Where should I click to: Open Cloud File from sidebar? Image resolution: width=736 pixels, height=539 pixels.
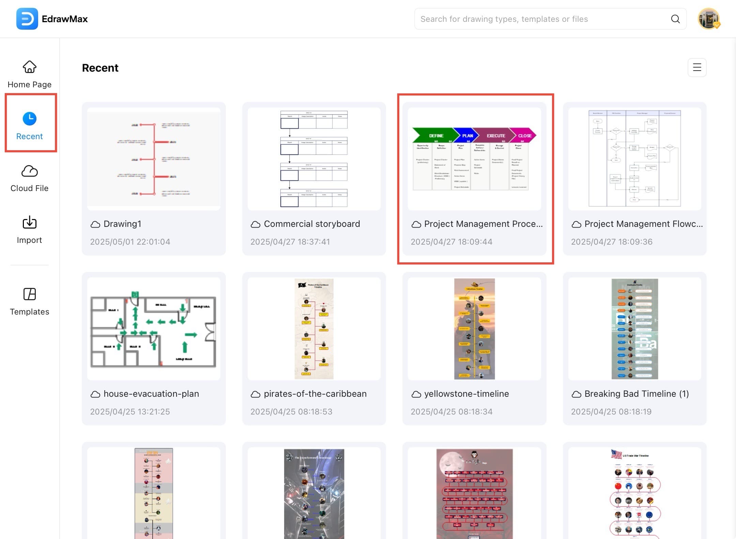[30, 171]
